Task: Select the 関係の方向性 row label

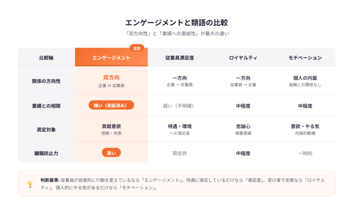Action: click(46, 81)
